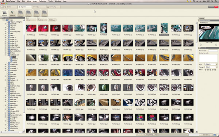Click the AutoCollage button

(x=52, y=20)
